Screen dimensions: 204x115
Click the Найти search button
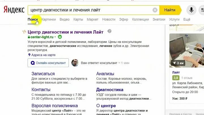point(170,10)
